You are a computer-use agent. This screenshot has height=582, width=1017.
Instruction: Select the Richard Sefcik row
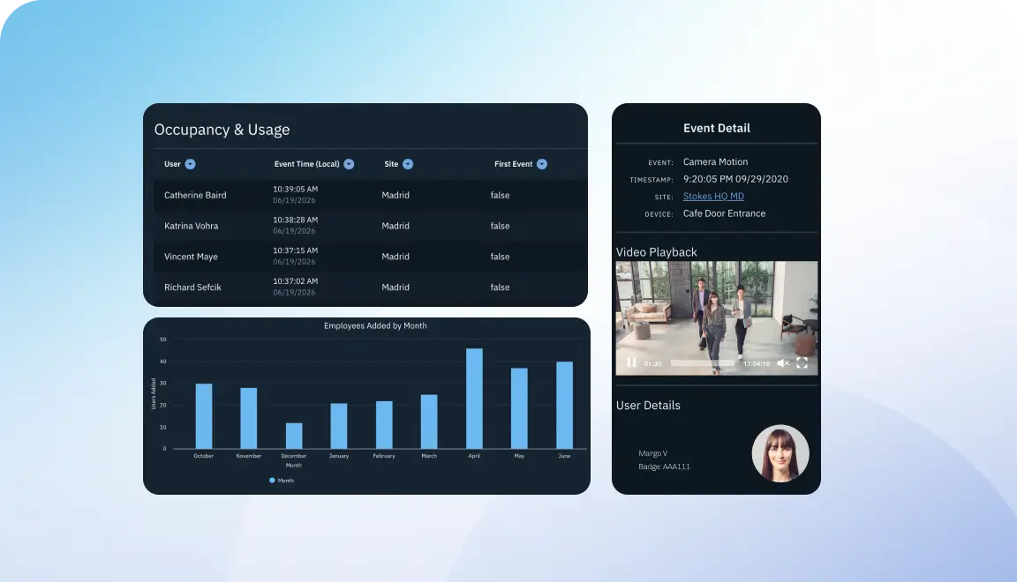[x=371, y=287]
